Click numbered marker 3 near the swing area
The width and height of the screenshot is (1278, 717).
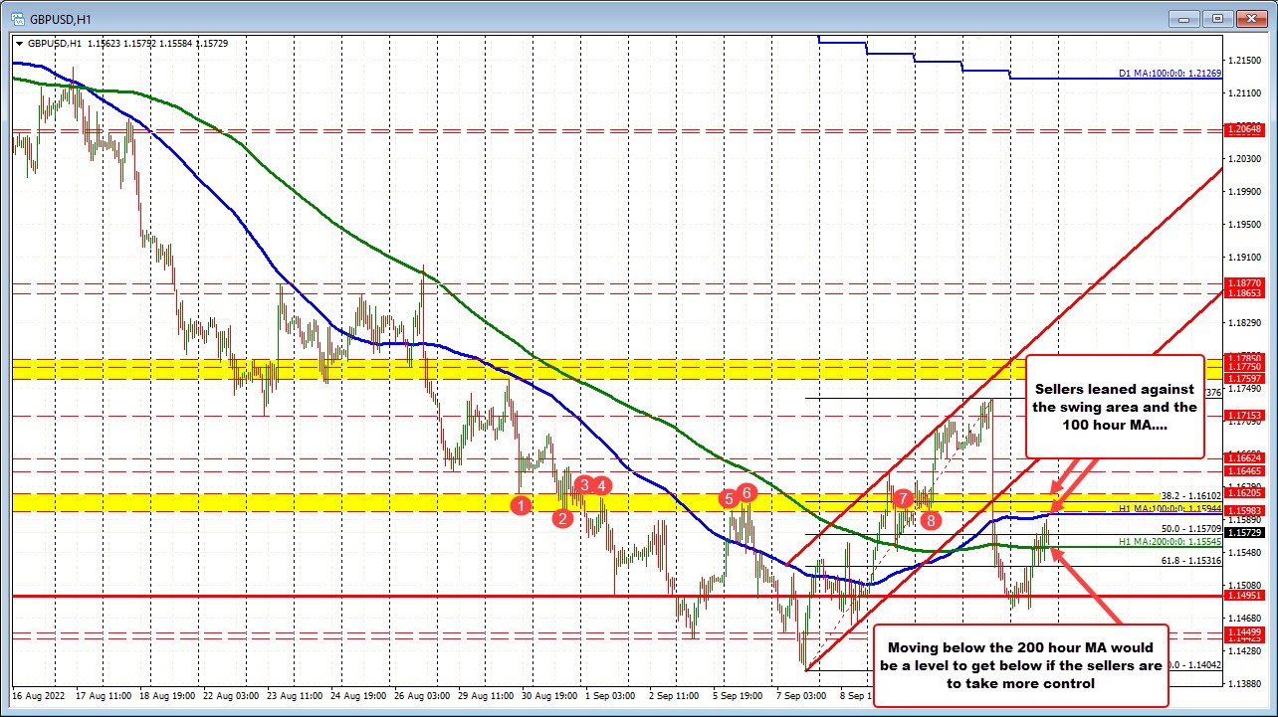click(x=582, y=486)
